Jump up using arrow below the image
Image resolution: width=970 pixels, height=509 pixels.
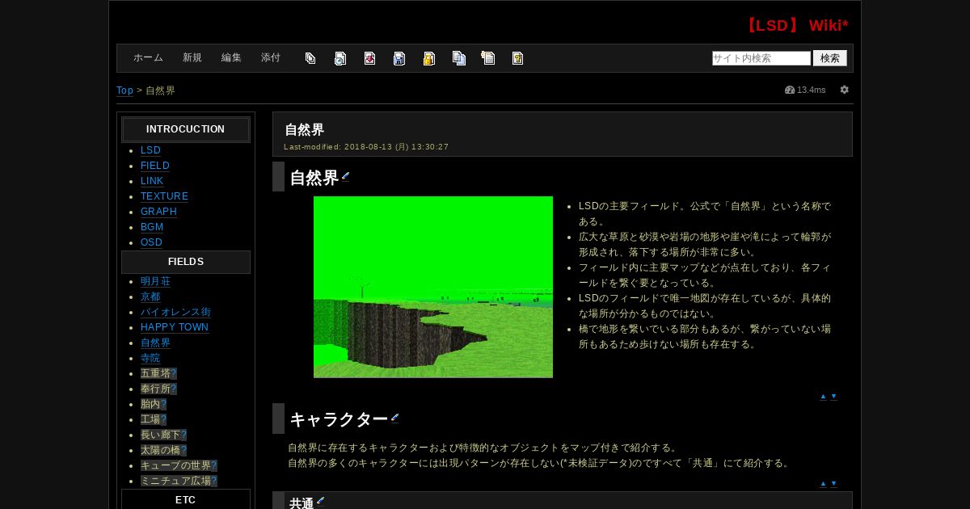coord(823,397)
